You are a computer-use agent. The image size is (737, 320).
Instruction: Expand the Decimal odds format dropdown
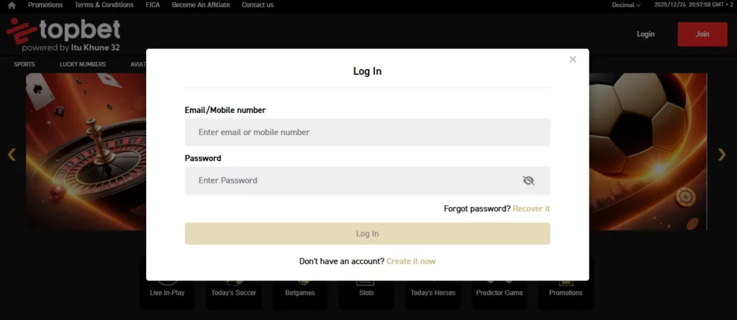[625, 5]
